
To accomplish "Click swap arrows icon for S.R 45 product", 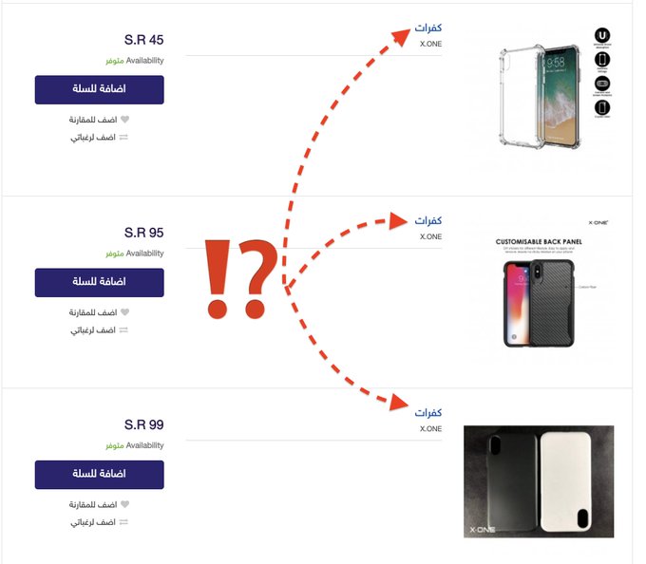I will (x=123, y=137).
